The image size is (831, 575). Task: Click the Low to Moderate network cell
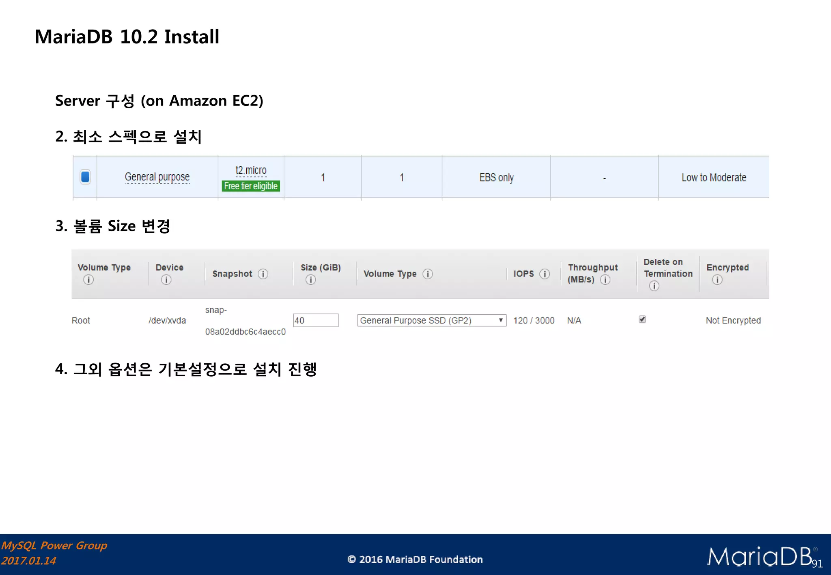pyautogui.click(x=714, y=177)
